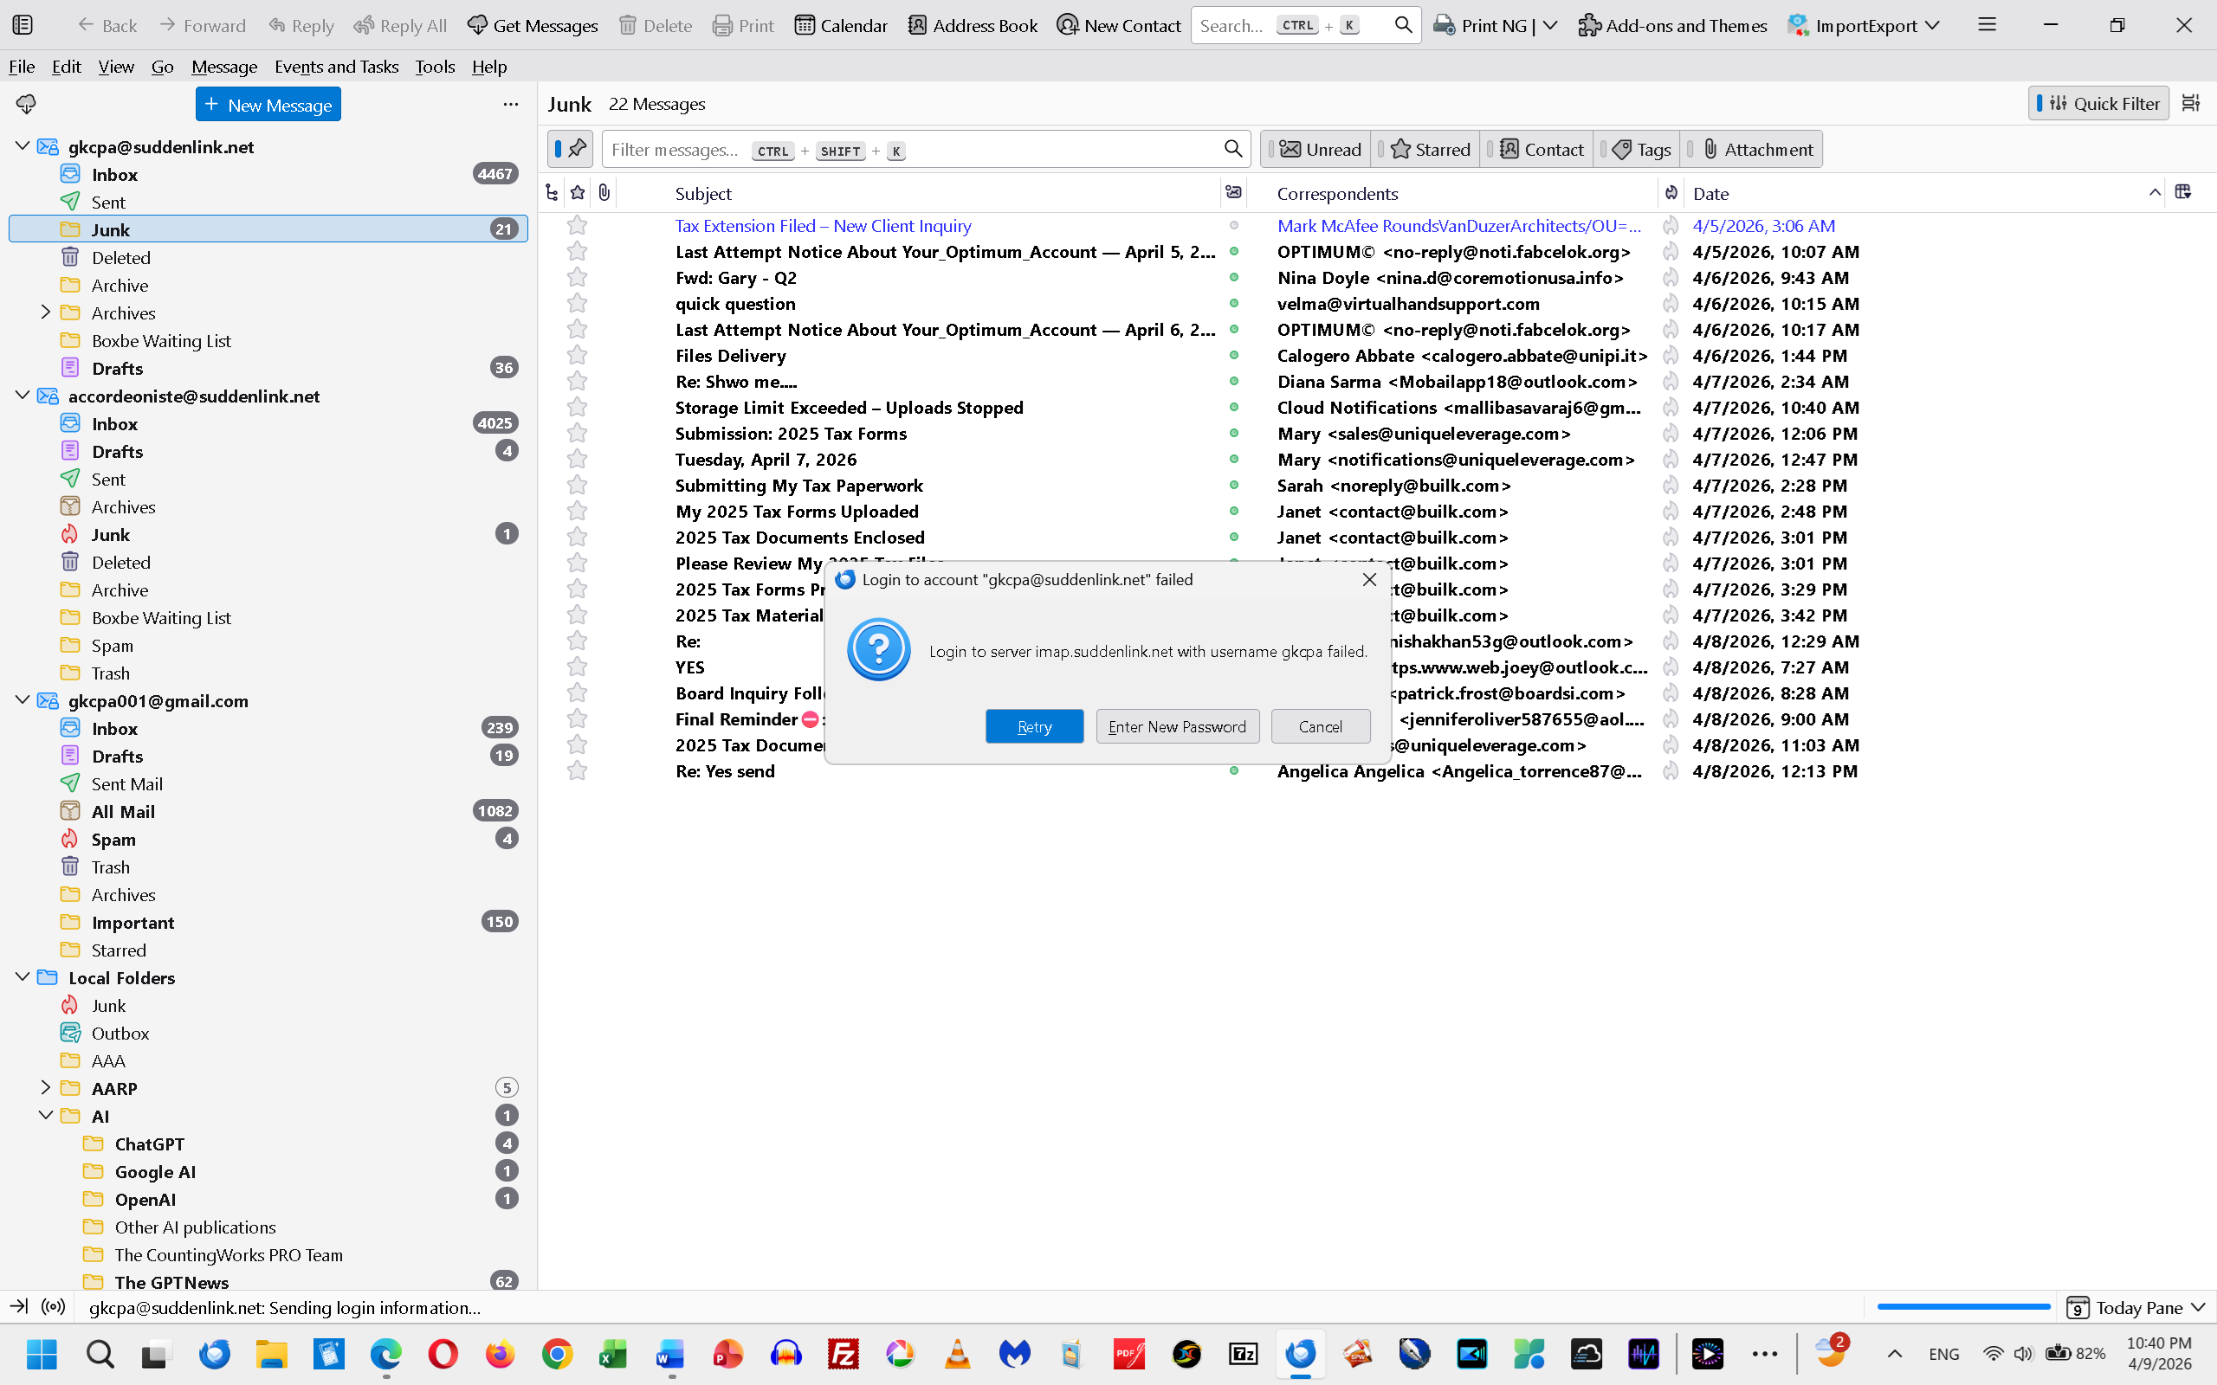Viewport: 2217px width, 1385px height.
Task: Star the 'quick question' message
Action: 577,303
